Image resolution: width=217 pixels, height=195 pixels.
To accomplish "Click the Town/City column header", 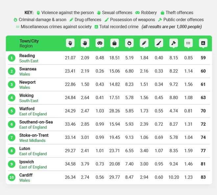I will (29, 41).
